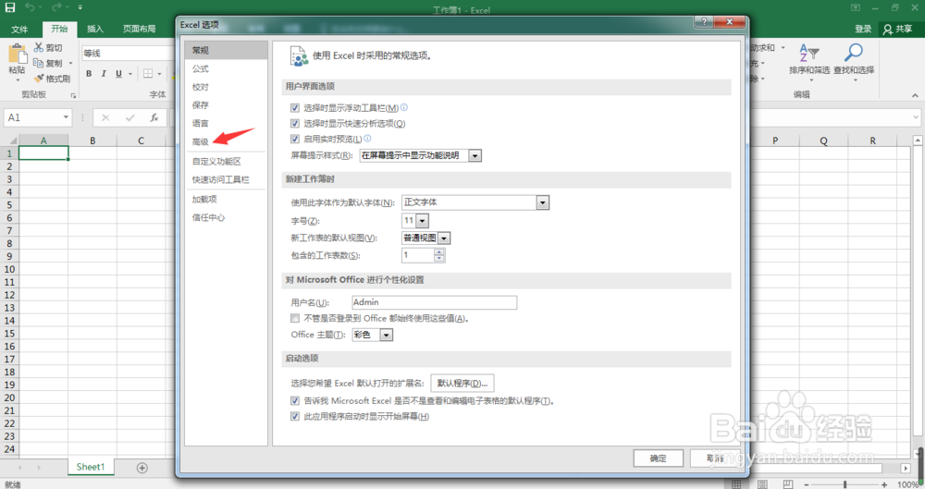The height and width of the screenshot is (489, 925).
Task: Click the username field containing Admin
Action: point(434,302)
